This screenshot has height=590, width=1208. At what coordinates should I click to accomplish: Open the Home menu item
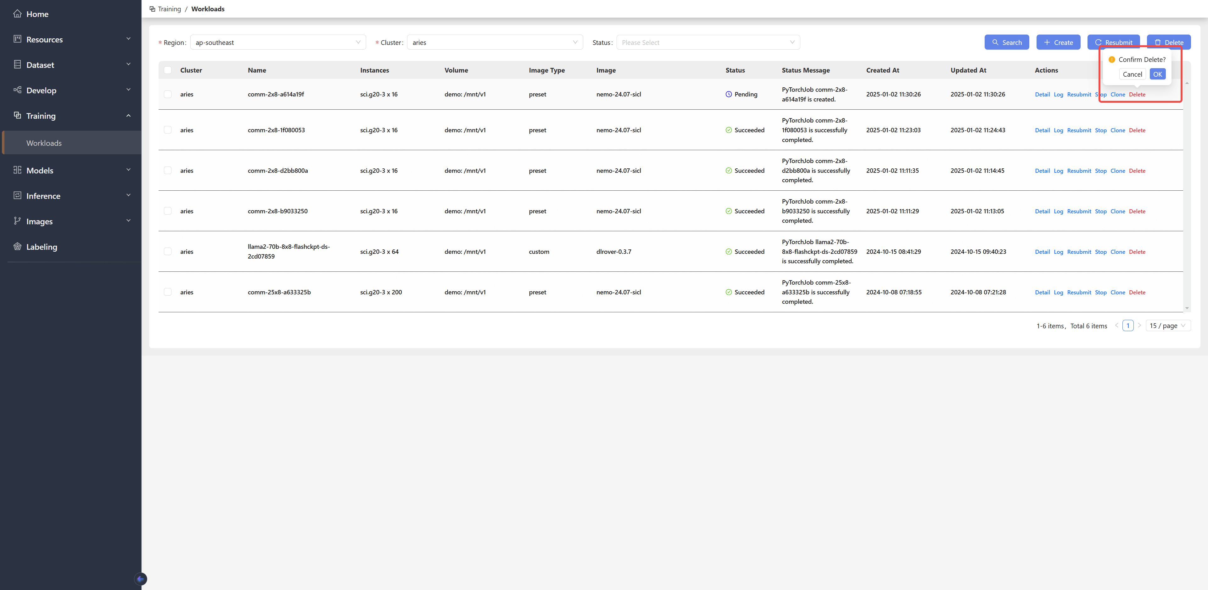[71, 14]
